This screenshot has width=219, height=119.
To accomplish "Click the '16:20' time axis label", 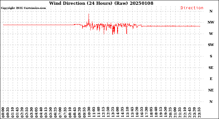I will click(x=137, y=112).
